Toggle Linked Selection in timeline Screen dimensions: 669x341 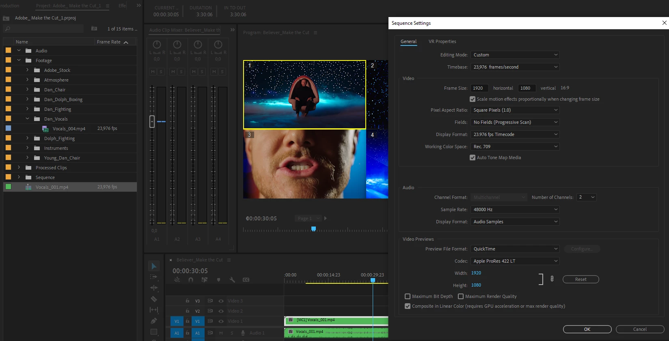pyautogui.click(x=205, y=280)
